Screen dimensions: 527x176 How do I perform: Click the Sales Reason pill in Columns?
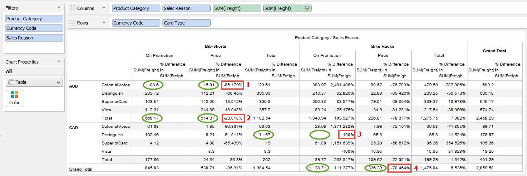pyautogui.click(x=186, y=8)
